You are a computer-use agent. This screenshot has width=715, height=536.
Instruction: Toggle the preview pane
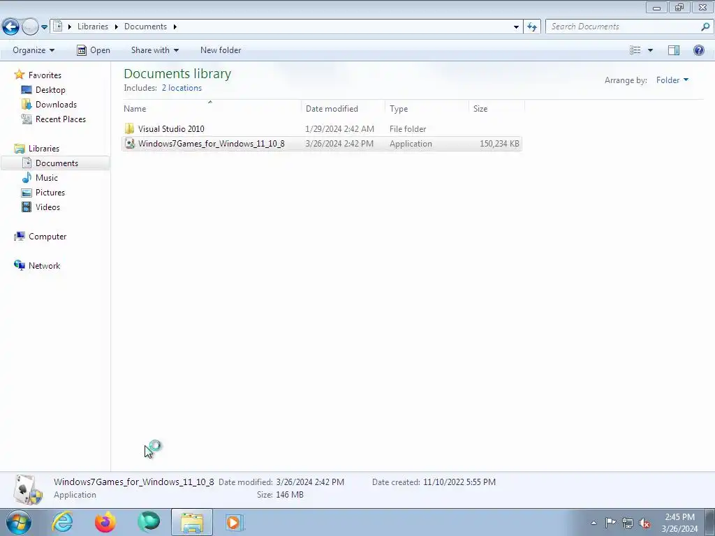tap(674, 50)
